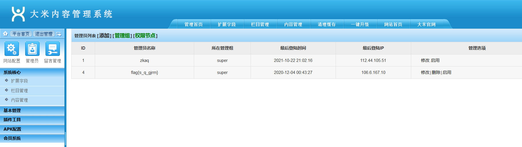This screenshot has height=147, width=522.
Task: Collapse the 系统核心 sidebar section
Action: pyautogui.click(x=32, y=72)
